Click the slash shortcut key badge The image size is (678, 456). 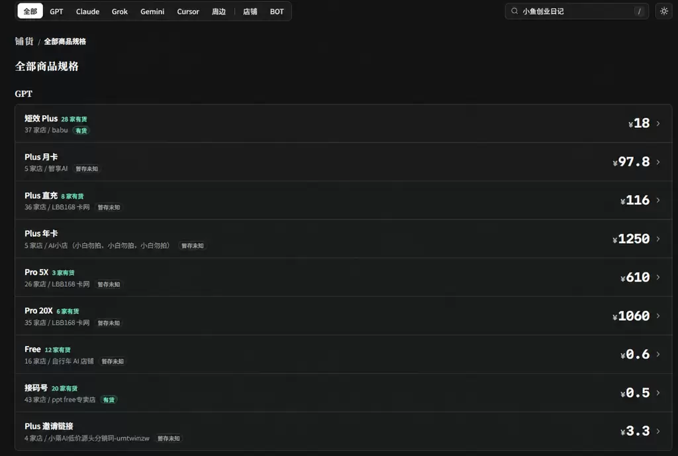tap(639, 11)
